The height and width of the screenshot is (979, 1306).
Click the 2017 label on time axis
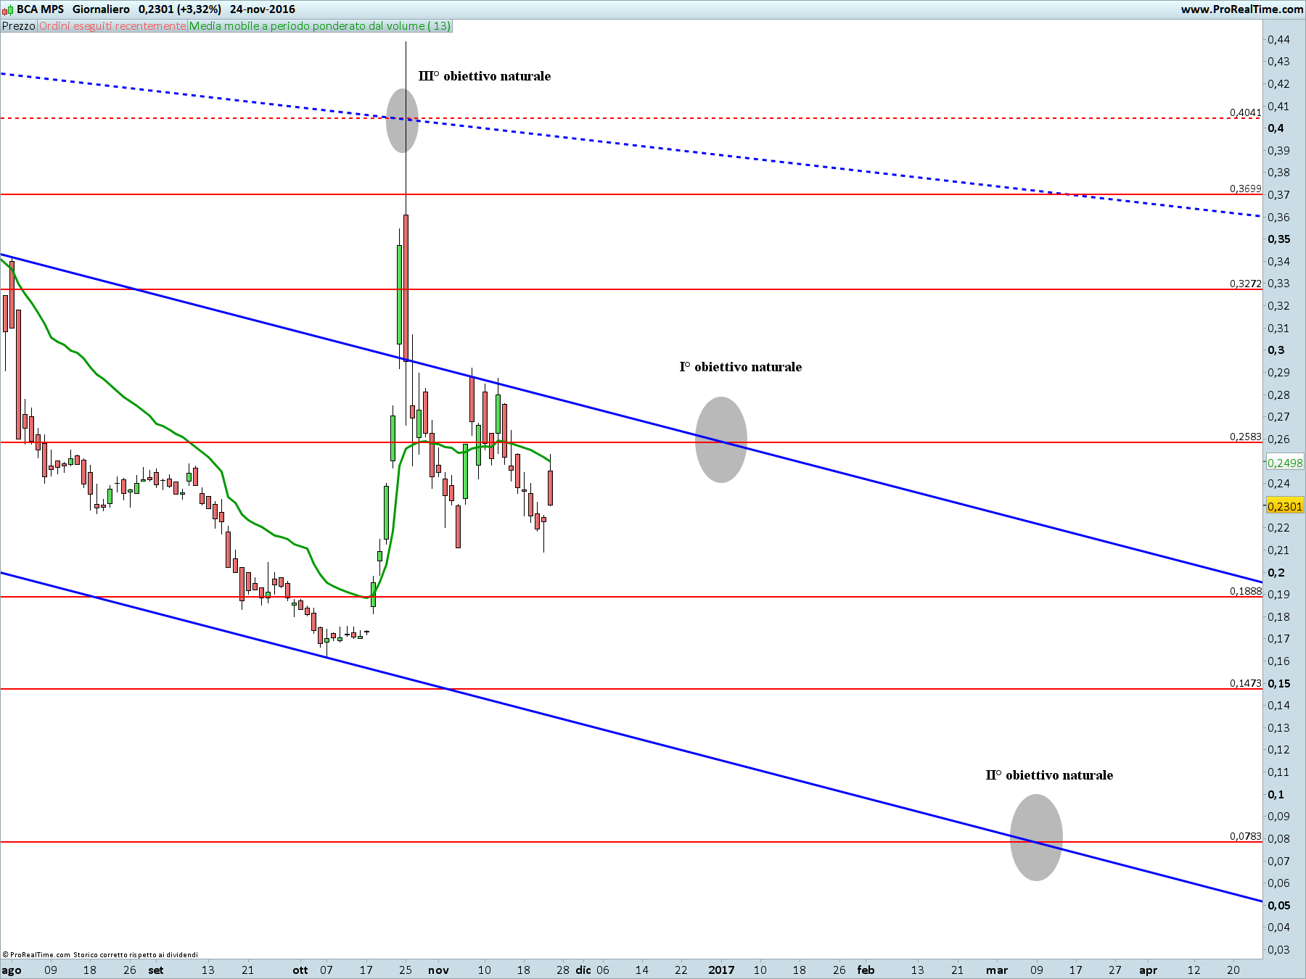[x=721, y=970]
